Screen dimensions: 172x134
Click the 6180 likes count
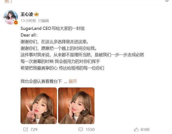(x=145, y=130)
